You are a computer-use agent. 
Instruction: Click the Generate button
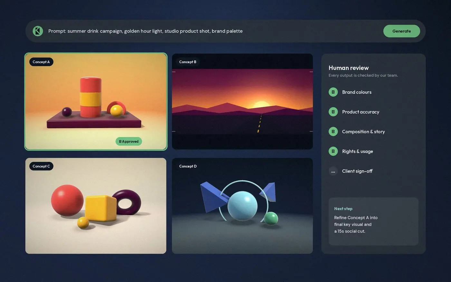click(401, 31)
